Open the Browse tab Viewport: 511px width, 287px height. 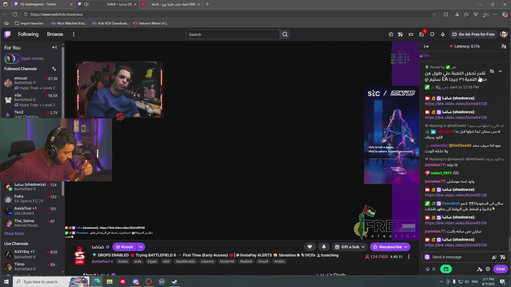click(55, 34)
